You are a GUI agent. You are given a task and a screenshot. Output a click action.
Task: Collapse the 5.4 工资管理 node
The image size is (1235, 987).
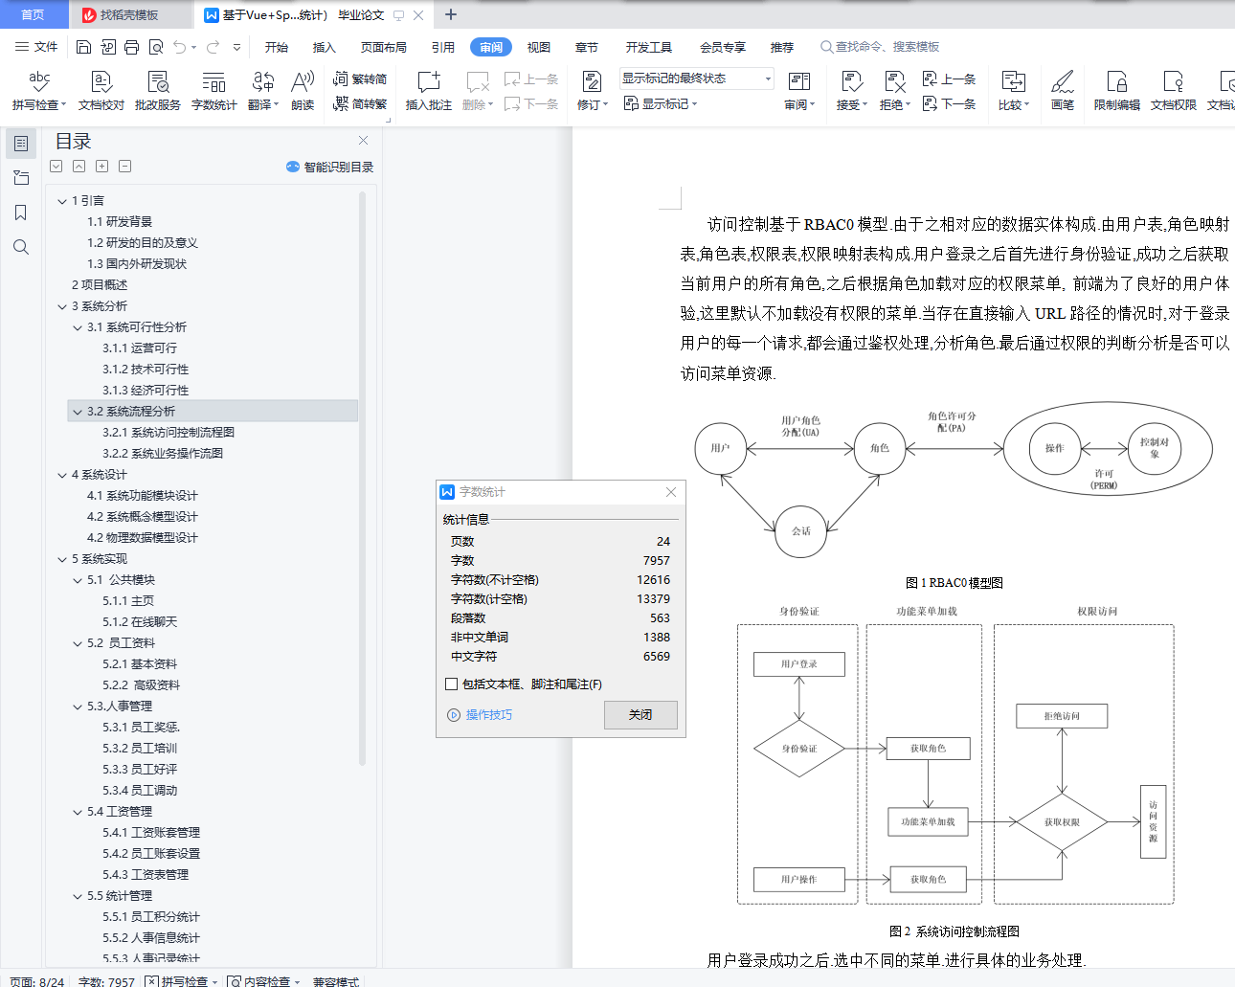[x=78, y=812]
